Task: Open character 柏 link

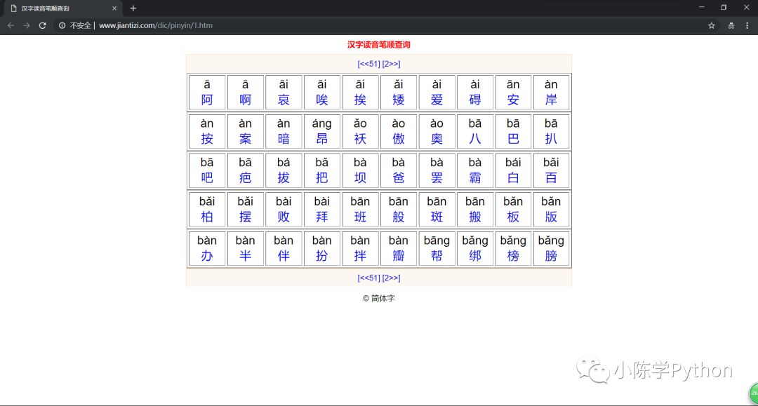Action: pyautogui.click(x=207, y=217)
